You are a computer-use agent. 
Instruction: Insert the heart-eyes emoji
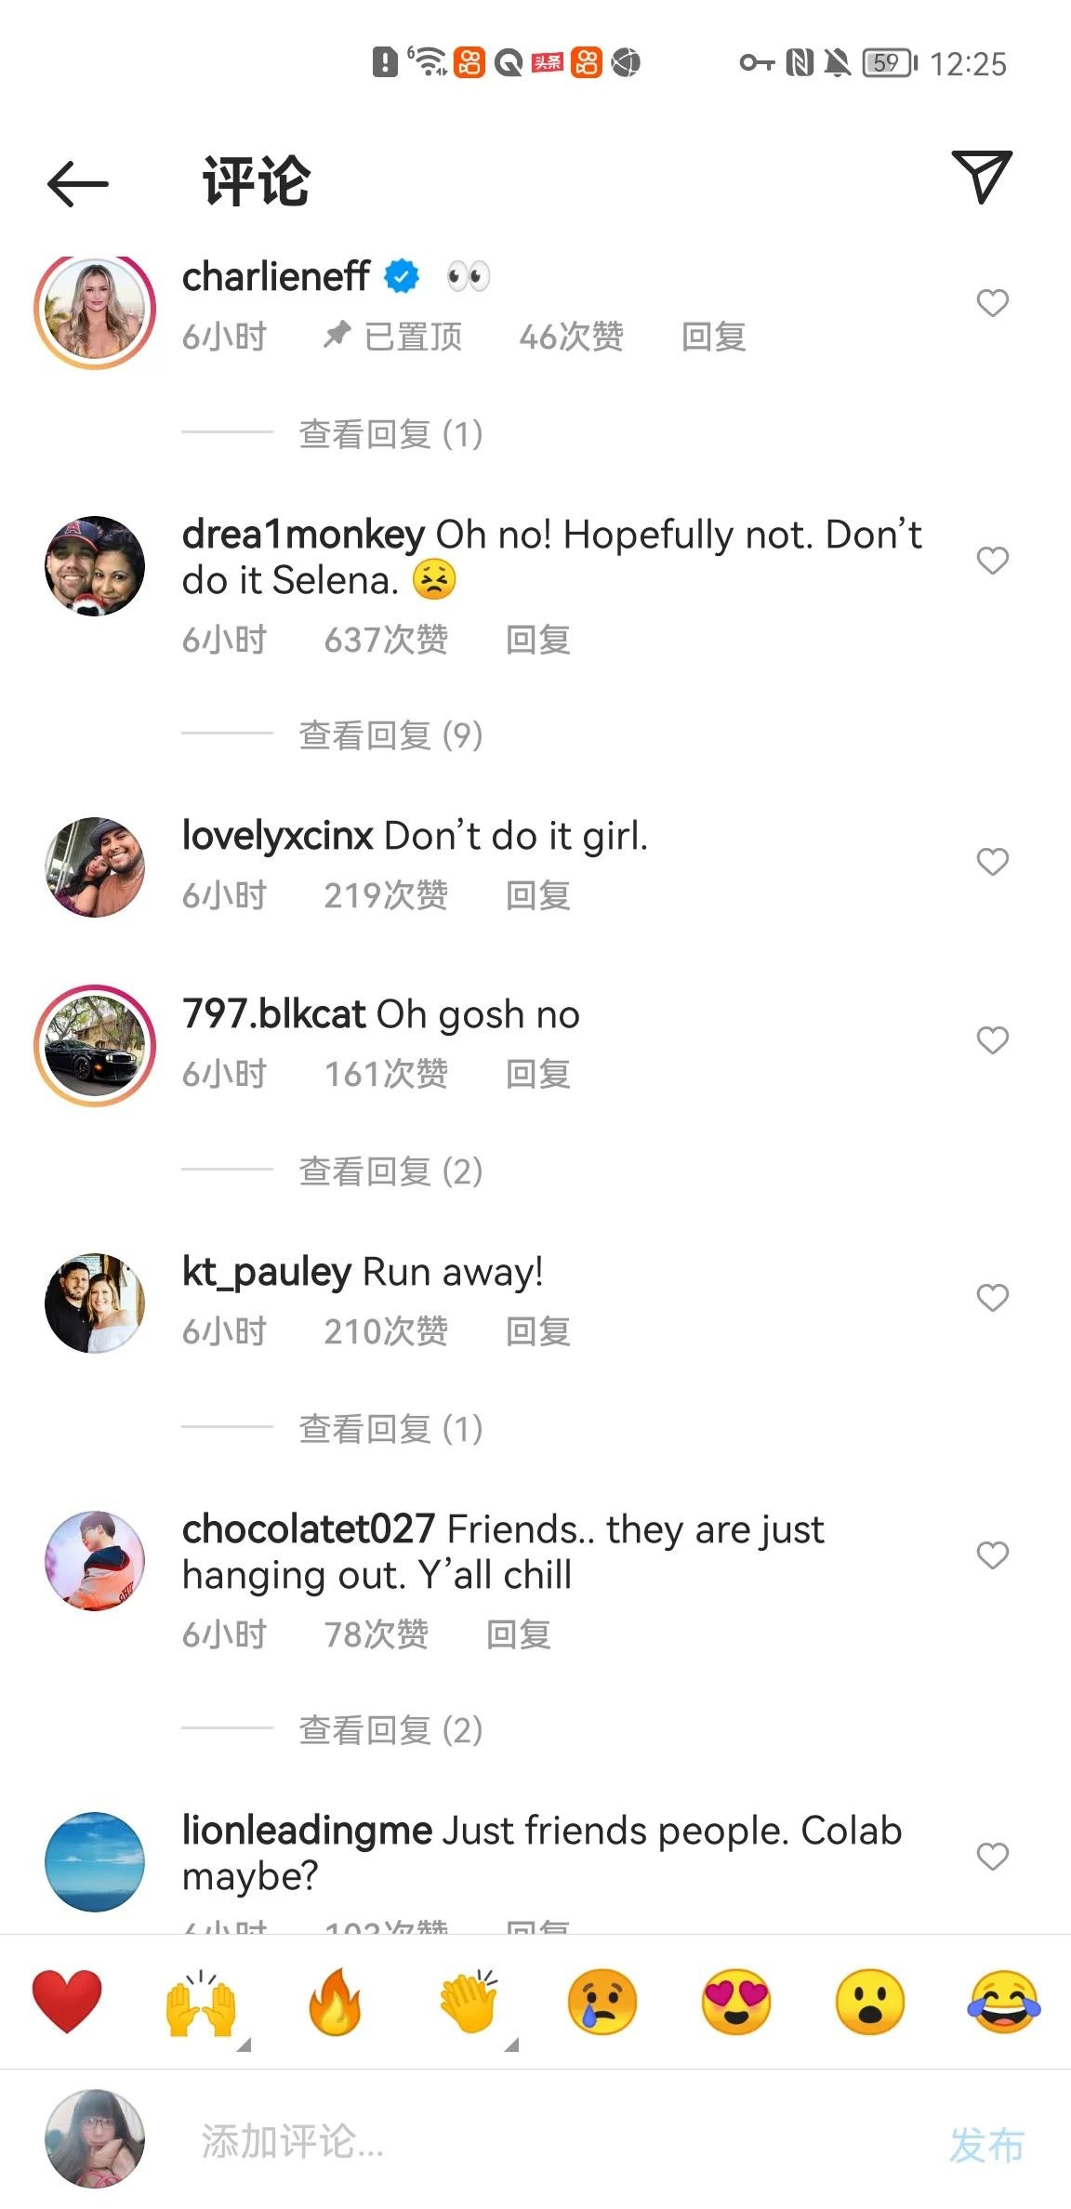736,2002
